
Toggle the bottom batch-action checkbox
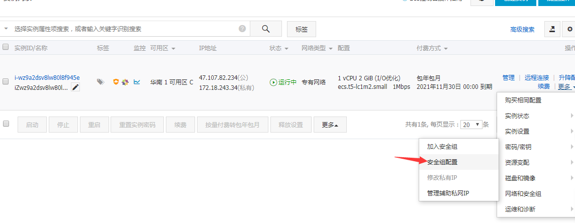[6, 124]
